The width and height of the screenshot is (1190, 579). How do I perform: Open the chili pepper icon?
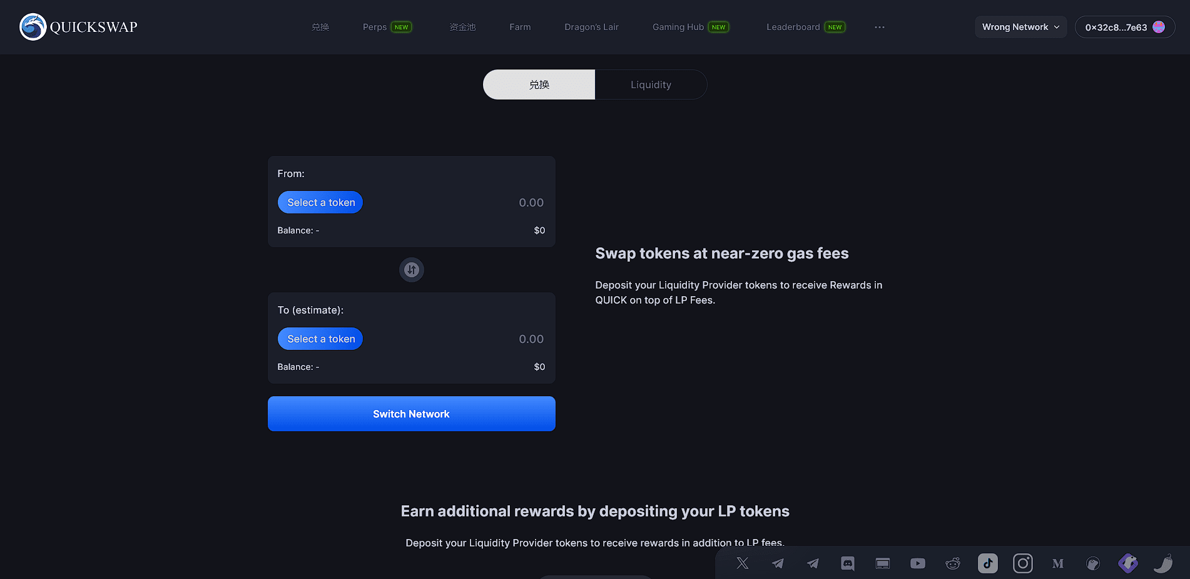click(x=1163, y=563)
